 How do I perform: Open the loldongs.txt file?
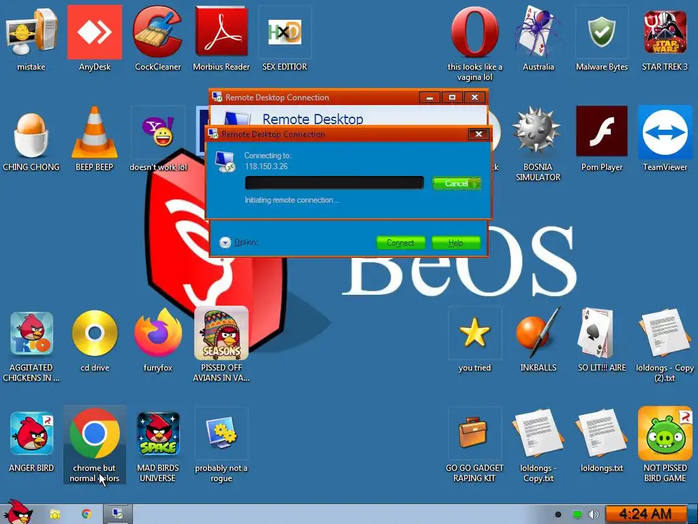coord(601,440)
